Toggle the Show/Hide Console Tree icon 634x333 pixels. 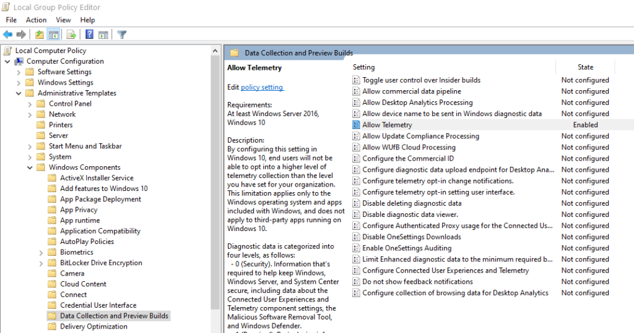point(53,35)
